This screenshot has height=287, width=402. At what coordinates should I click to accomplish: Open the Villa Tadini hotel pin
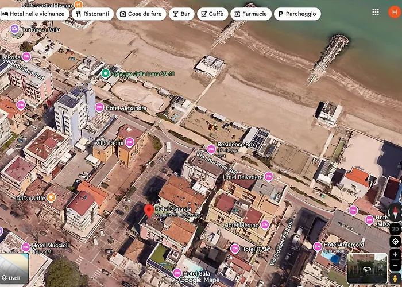click(x=129, y=142)
